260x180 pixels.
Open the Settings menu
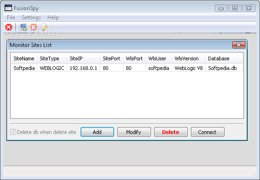(31, 17)
